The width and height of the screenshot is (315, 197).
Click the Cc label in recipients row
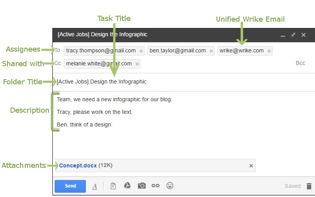tap(58, 63)
